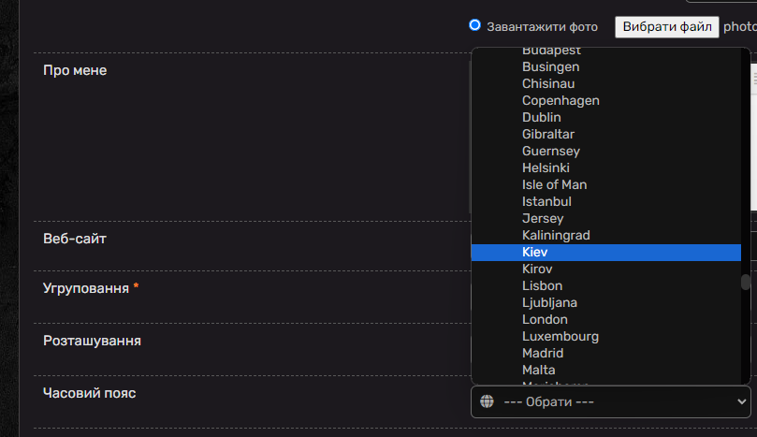757x437 pixels.
Task: Choose Kiev from the timezone list
Action: (606, 252)
